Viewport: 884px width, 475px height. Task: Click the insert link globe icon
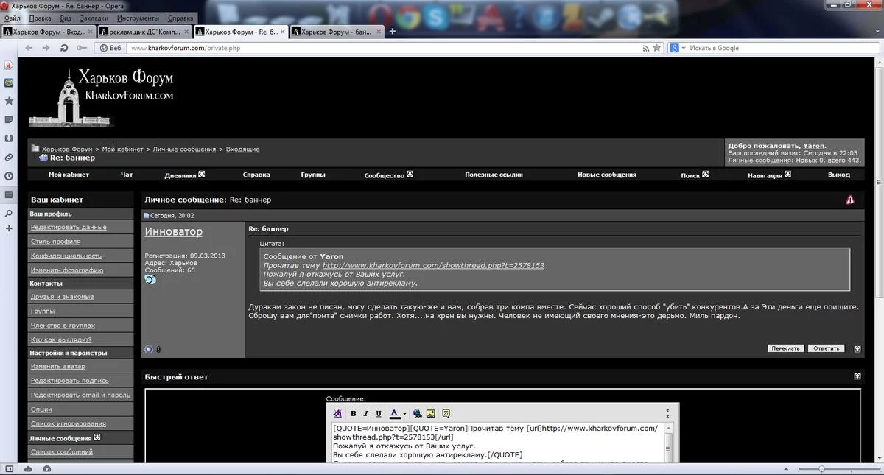coord(418,414)
